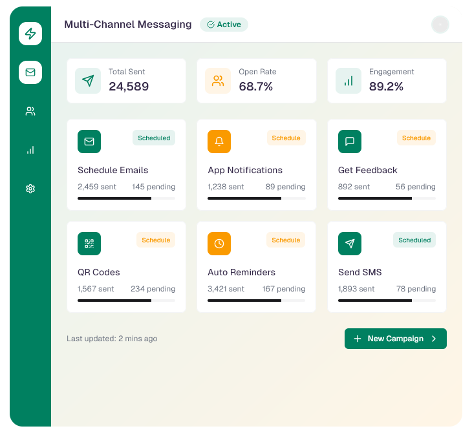Click the Get Feedback progress bar
The height and width of the screenshot is (433, 472).
387,198
